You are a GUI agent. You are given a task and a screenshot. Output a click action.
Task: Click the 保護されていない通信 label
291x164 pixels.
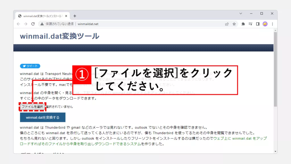pos(60,24)
